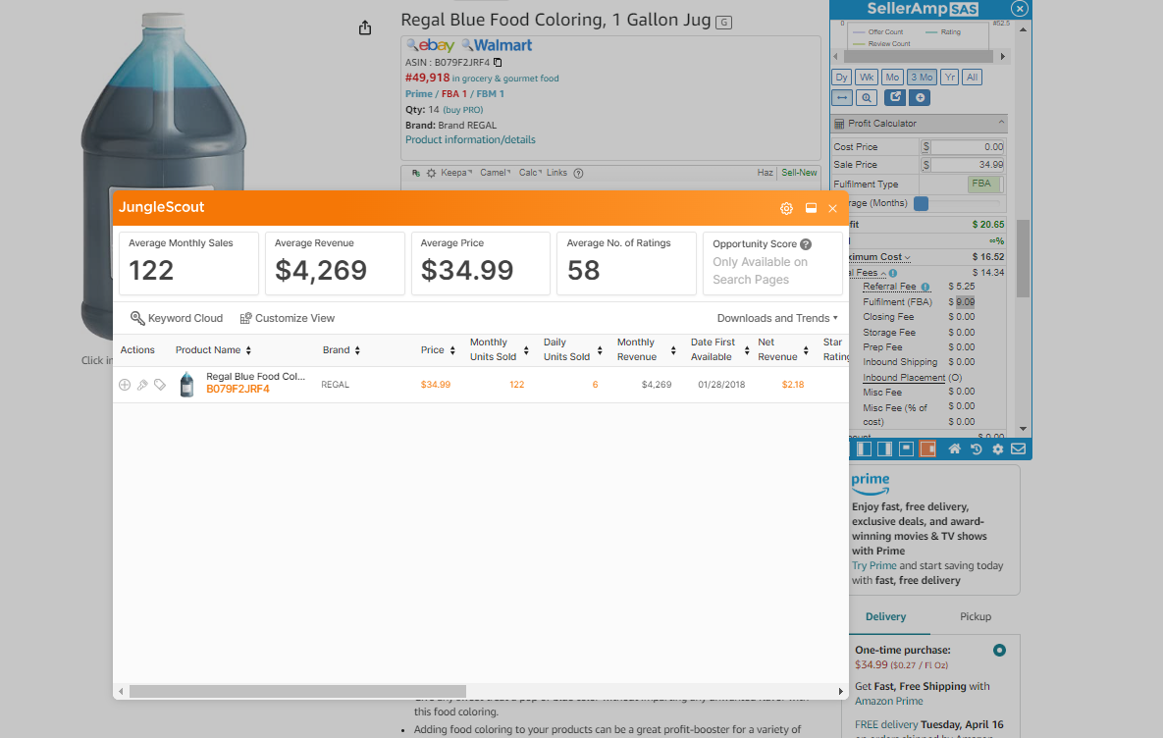Click the help icon next to Links
This screenshot has height=738, width=1163.
pyautogui.click(x=578, y=173)
